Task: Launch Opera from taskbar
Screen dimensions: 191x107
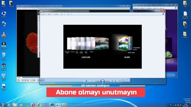Action: click(x=33, y=105)
